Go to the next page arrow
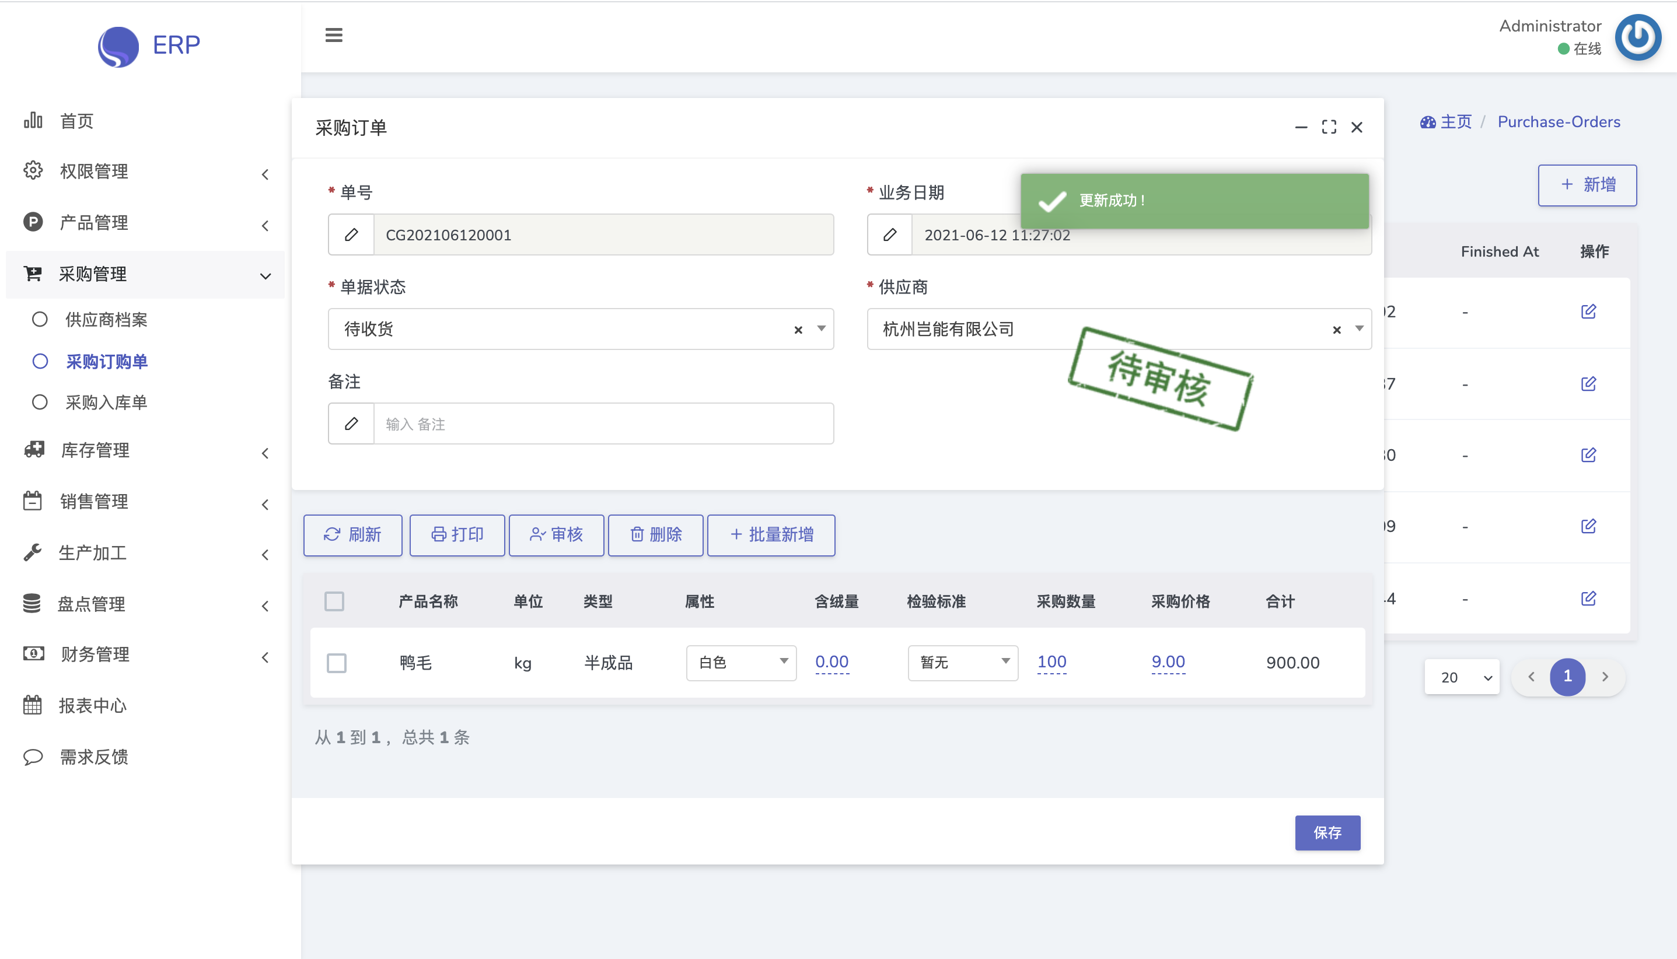The image size is (1677, 959). 1605,677
